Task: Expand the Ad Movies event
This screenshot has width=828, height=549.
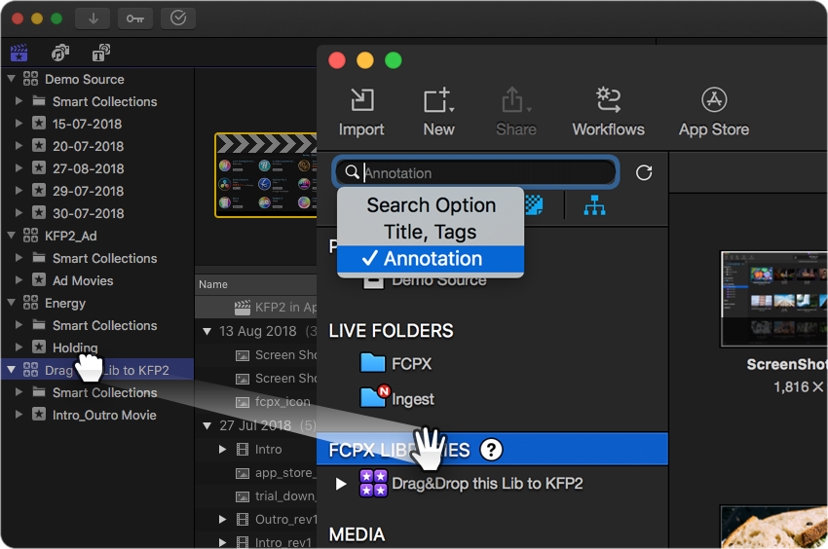Action: (19, 279)
